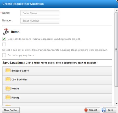Click the Purina folder icon
This screenshot has height=113, width=118.
8,97
